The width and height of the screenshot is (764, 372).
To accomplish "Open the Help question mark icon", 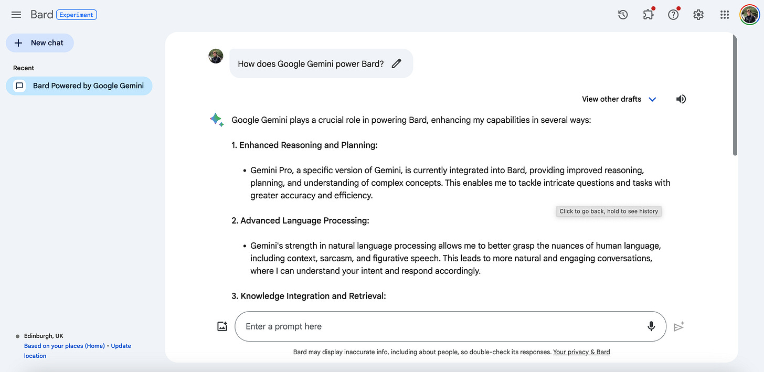I will 673,14.
